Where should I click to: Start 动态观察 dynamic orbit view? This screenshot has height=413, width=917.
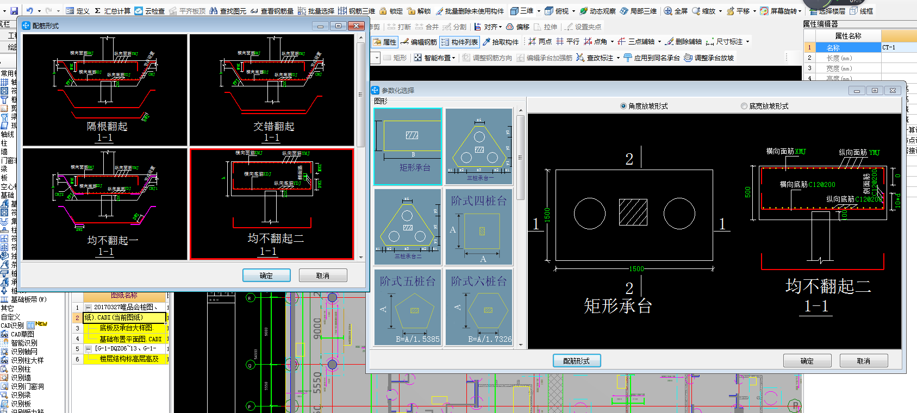click(597, 10)
